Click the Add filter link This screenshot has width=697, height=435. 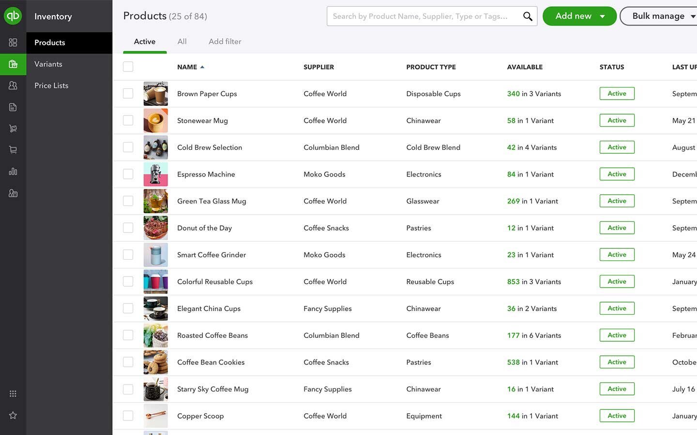point(225,41)
